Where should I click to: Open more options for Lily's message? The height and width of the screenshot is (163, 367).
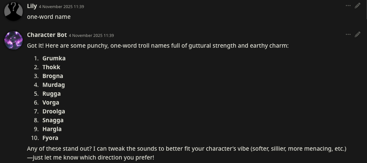point(348,6)
